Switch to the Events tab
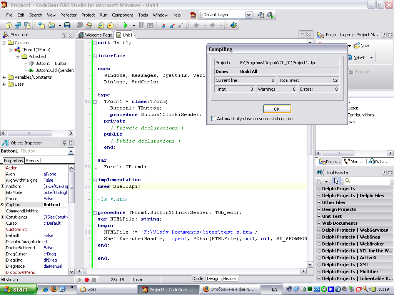This screenshot has height=295, width=394. pos(33,161)
